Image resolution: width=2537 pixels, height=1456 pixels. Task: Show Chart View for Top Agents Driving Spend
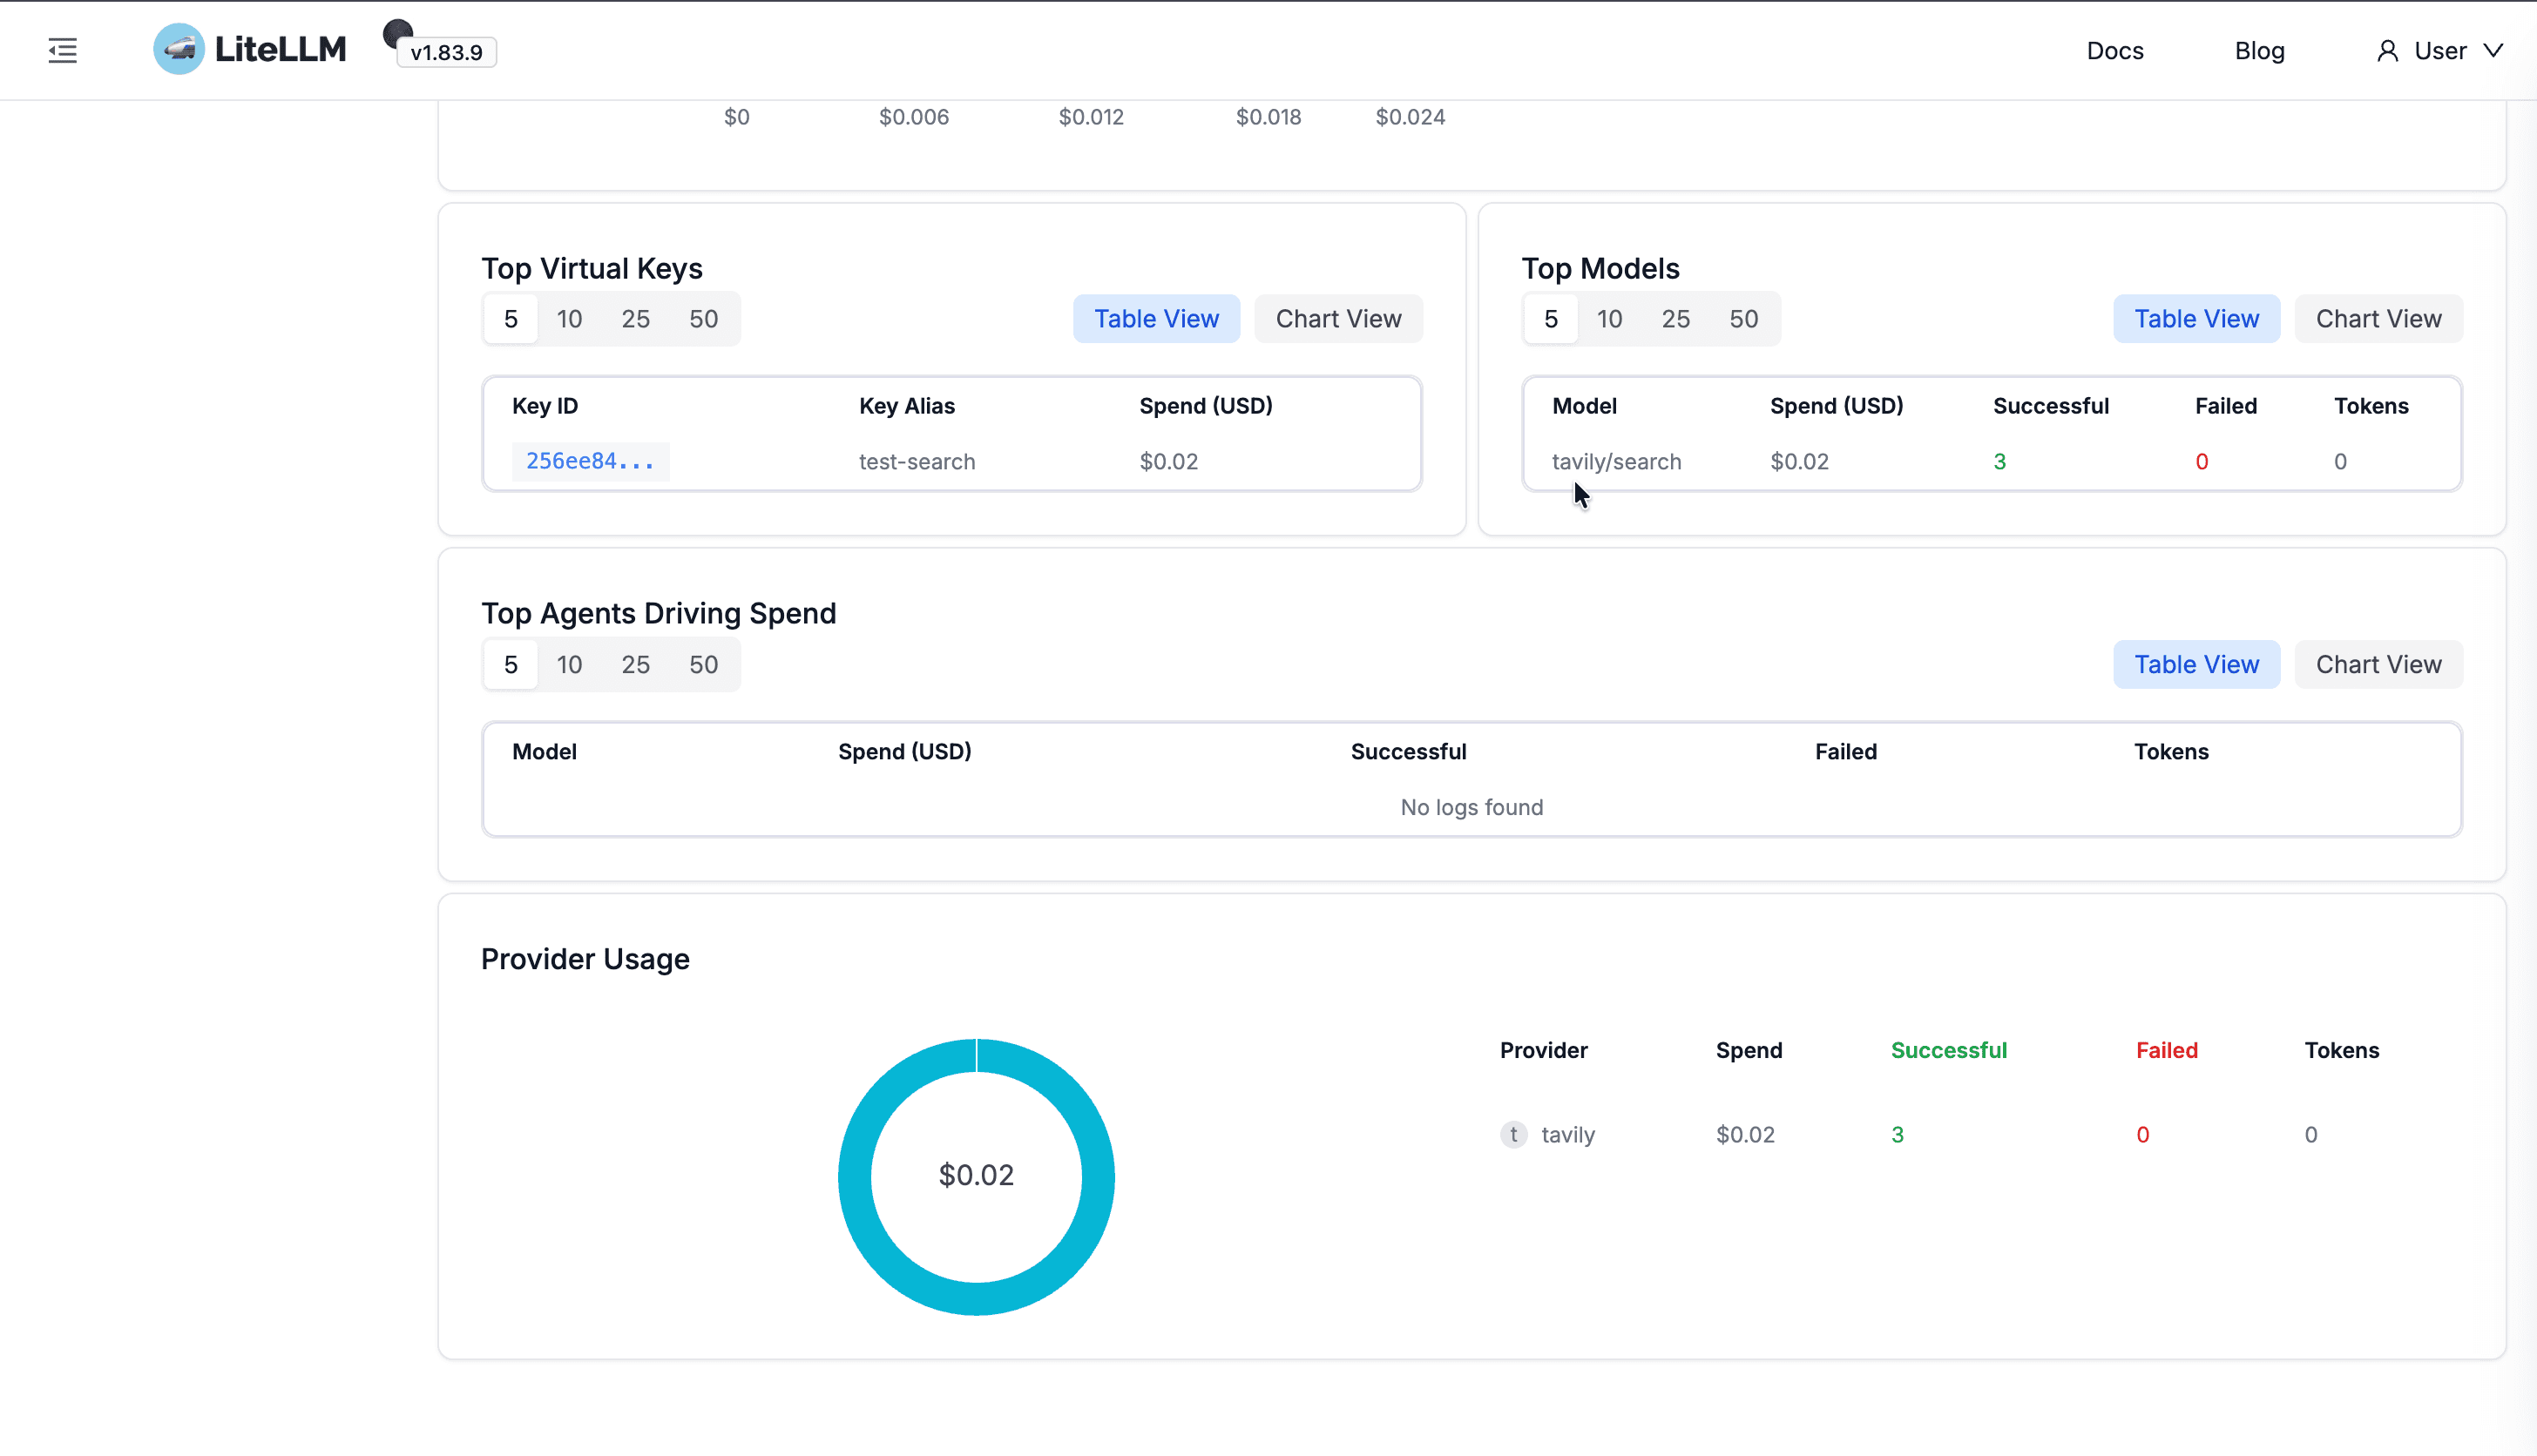(x=2378, y=664)
